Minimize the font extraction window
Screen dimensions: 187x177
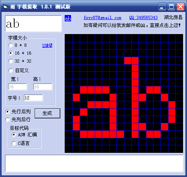[162, 6]
